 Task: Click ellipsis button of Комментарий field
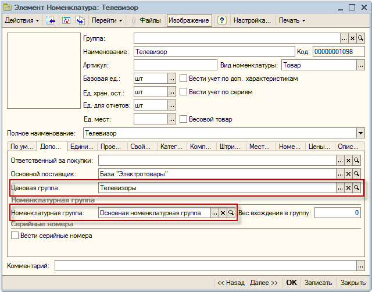360,266
